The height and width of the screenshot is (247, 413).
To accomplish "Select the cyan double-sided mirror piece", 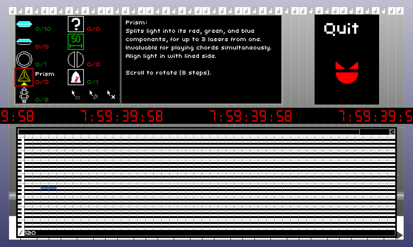I will 24,24.
